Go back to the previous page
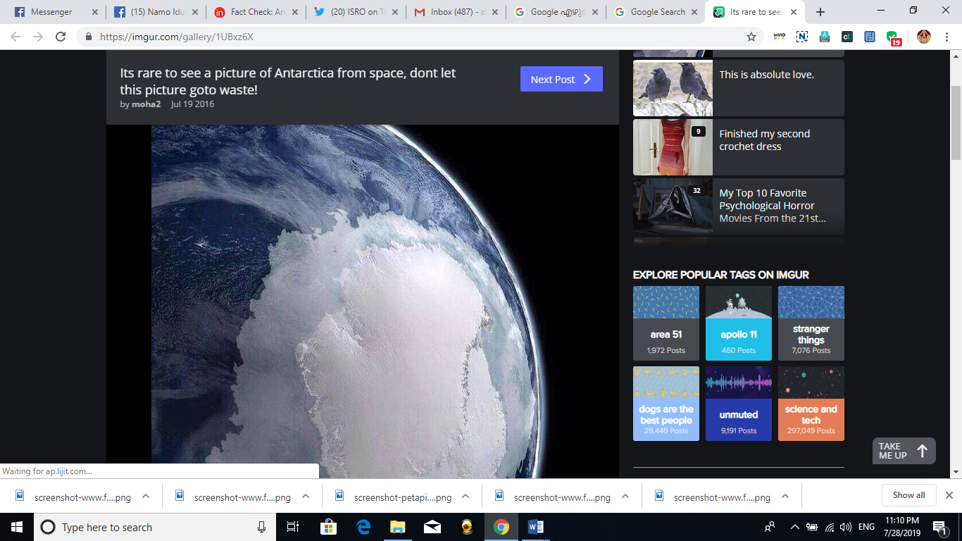This screenshot has width=962, height=541. click(x=15, y=37)
